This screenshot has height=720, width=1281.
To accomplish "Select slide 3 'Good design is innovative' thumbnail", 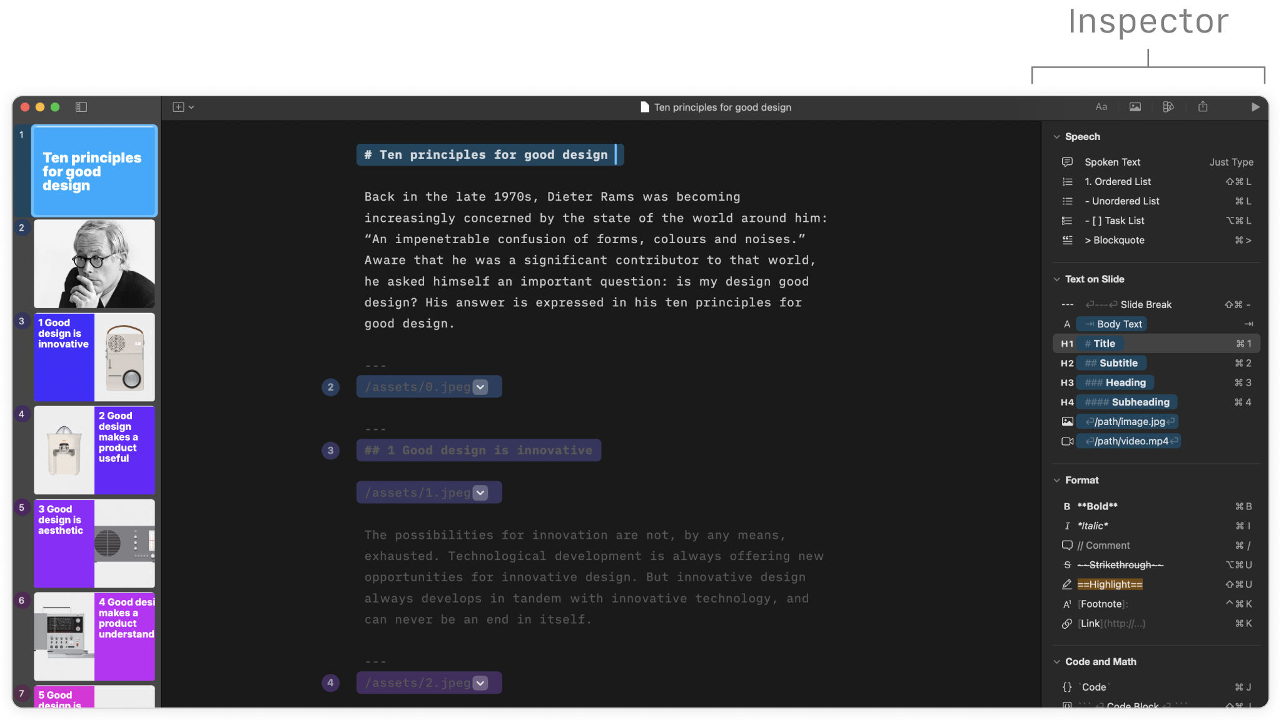I will click(x=94, y=357).
